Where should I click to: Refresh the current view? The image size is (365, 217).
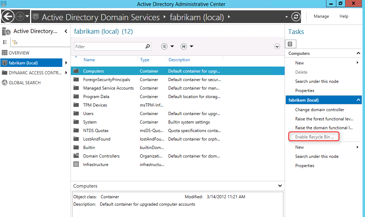(x=296, y=16)
